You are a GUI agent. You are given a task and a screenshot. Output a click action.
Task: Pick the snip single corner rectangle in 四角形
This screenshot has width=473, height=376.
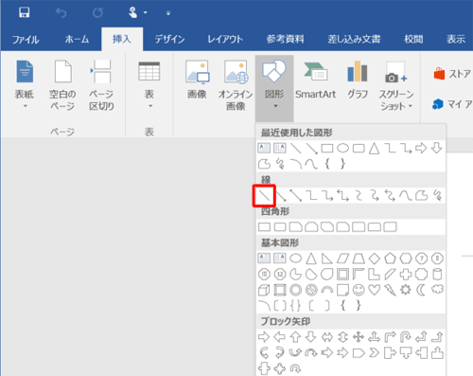[296, 227]
